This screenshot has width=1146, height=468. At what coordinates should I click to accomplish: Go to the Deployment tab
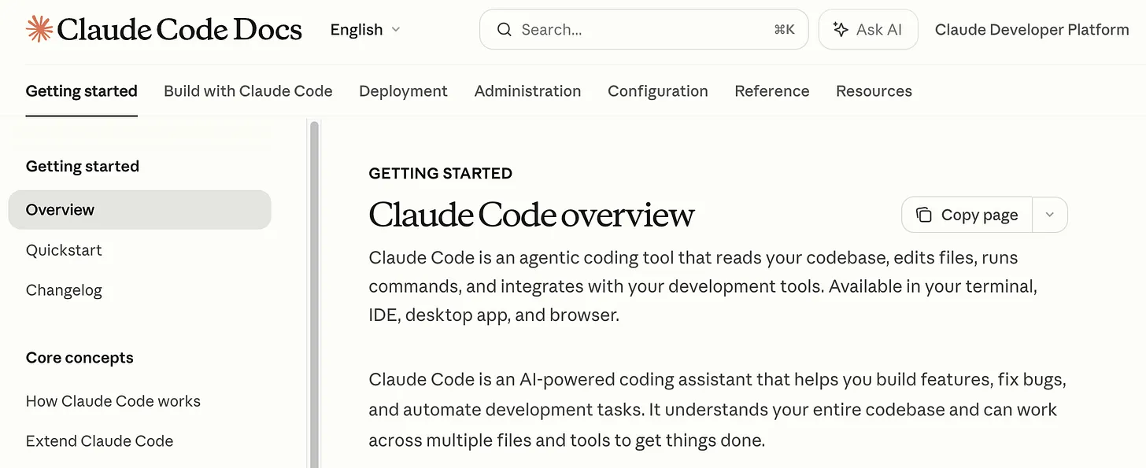[x=403, y=91]
